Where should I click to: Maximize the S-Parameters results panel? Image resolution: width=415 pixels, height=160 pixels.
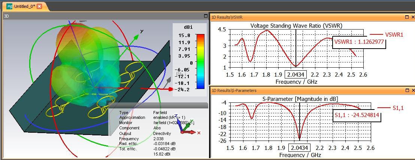tap(407, 90)
